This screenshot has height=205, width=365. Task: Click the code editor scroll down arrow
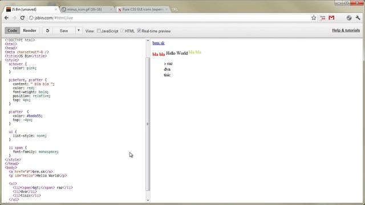pos(148,200)
